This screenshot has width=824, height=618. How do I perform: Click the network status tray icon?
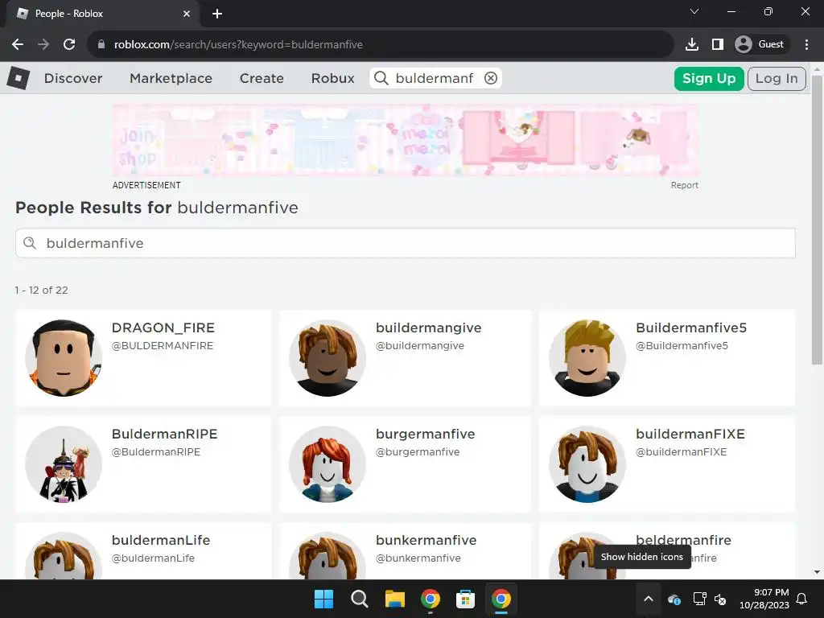pyautogui.click(x=699, y=599)
